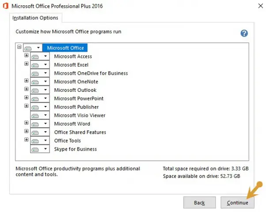The width and height of the screenshot is (266, 212).
Task: Collapse the Microsoft Office root node
Action: pos(19,47)
